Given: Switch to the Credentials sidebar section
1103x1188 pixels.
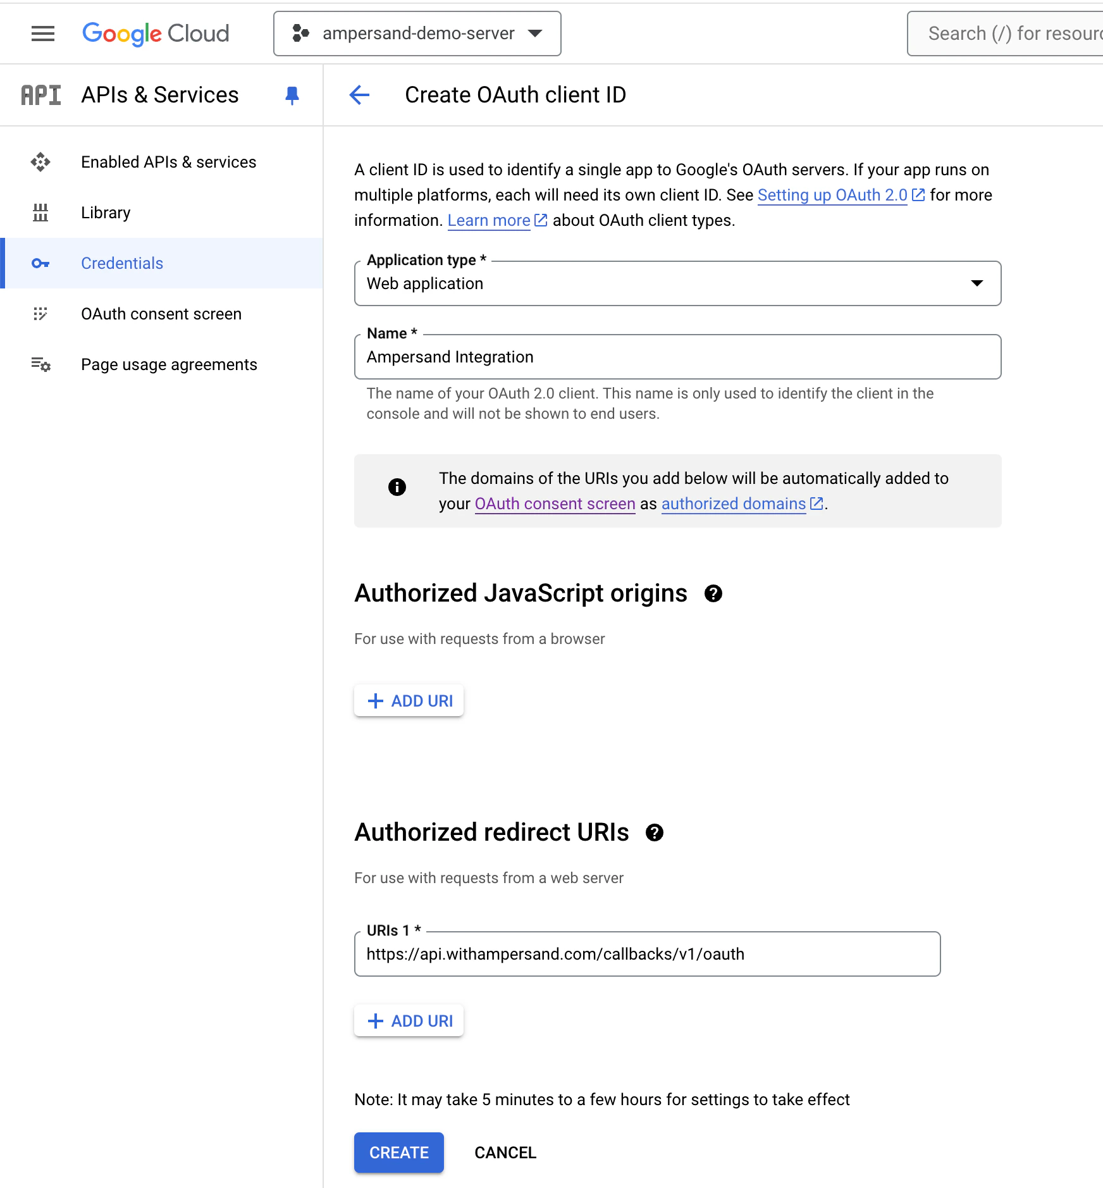Looking at the screenshot, I should tap(122, 263).
